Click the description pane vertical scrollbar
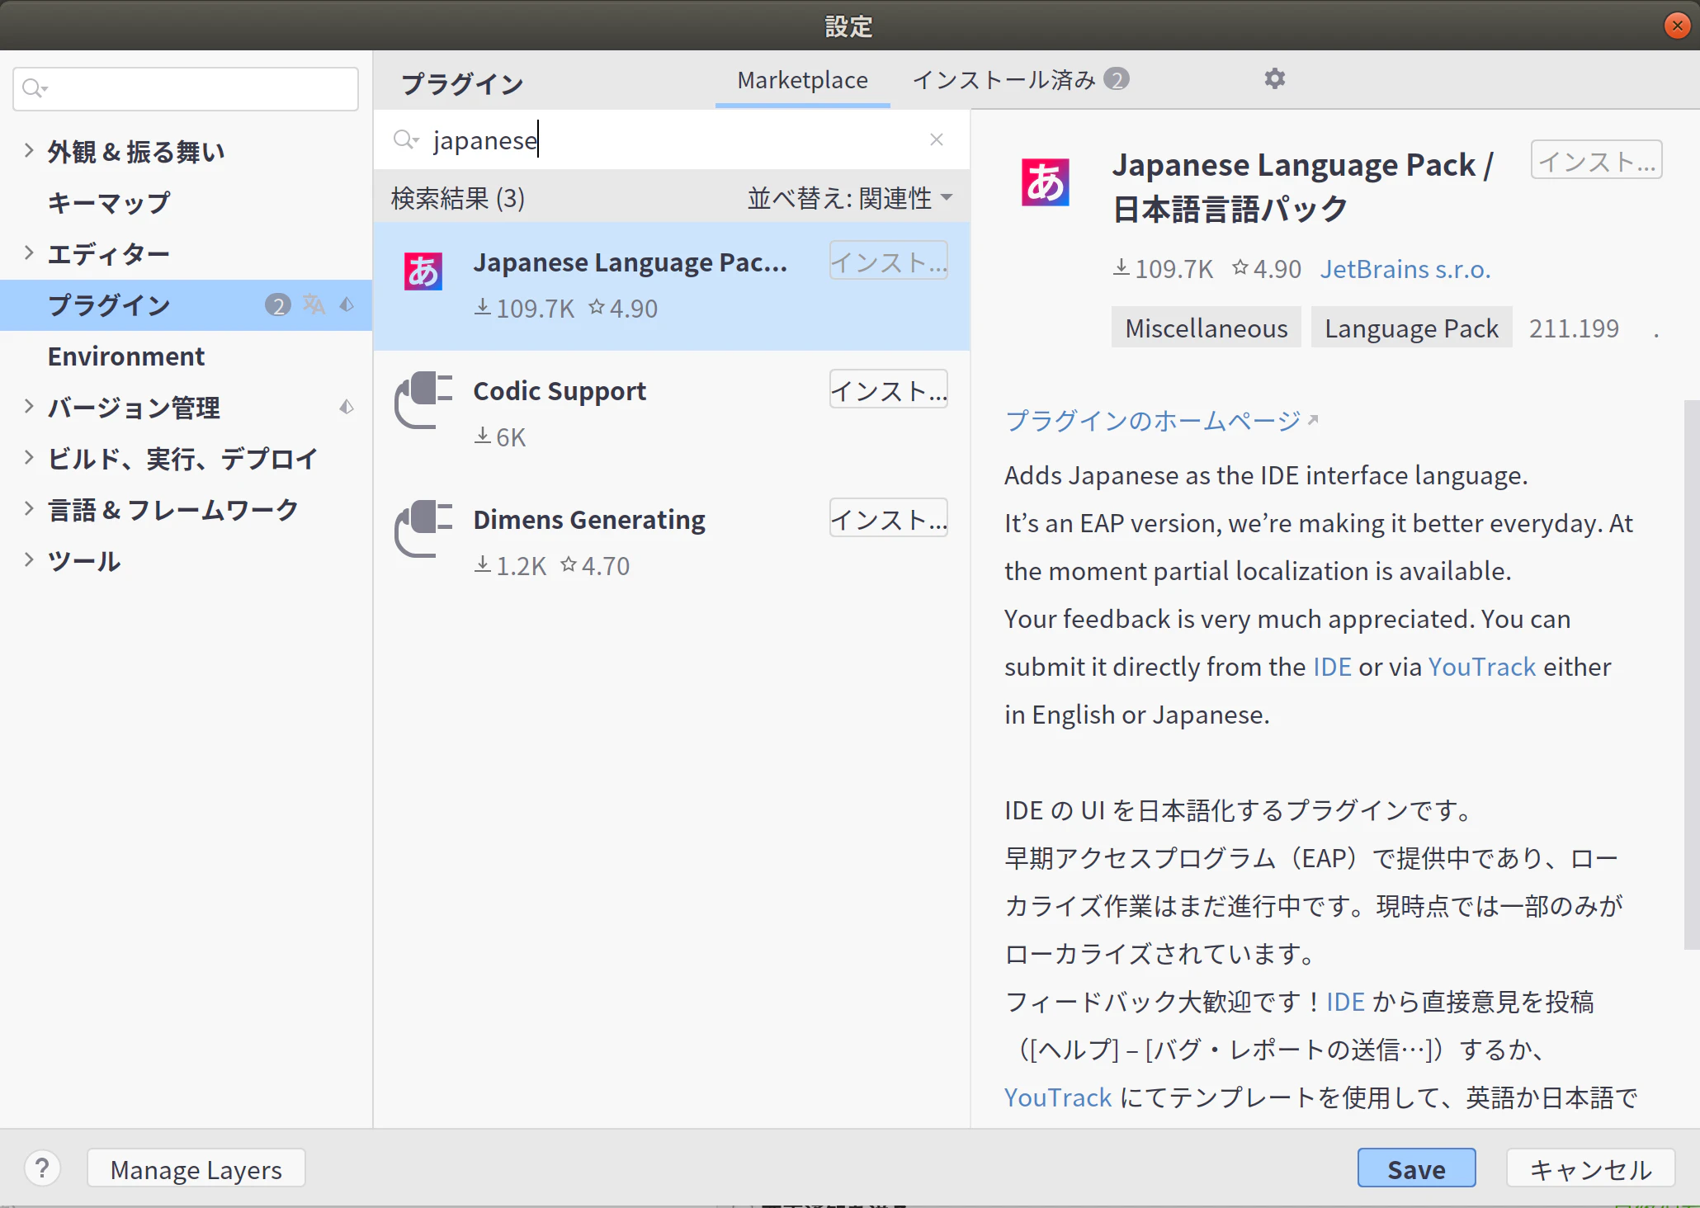 click(1691, 675)
